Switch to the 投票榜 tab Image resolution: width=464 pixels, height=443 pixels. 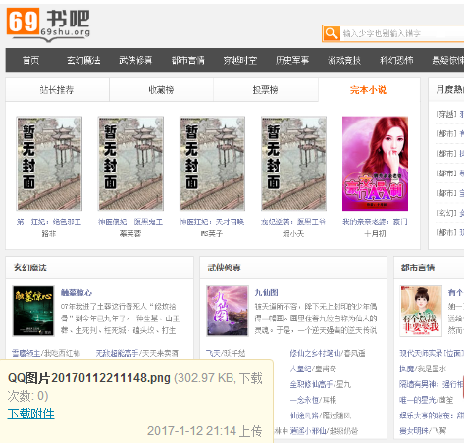(265, 90)
